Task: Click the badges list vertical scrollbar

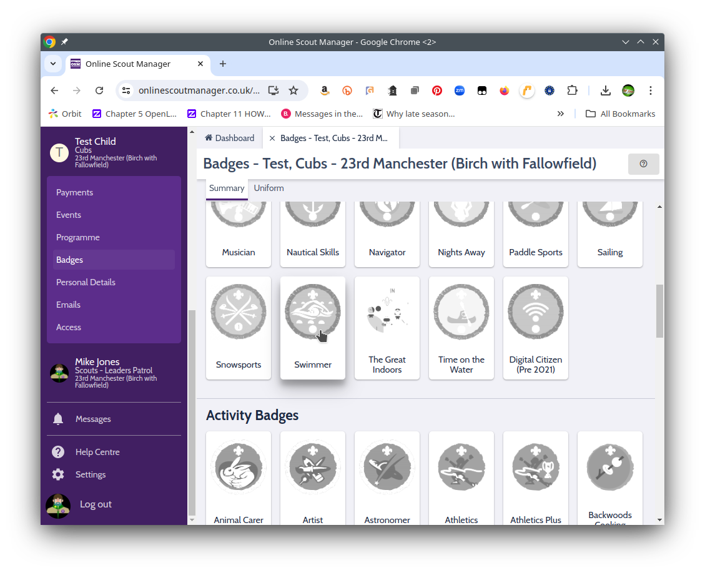Action: (660, 311)
